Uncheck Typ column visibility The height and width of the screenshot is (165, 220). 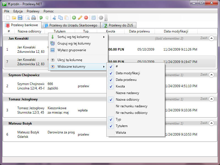click(136, 119)
